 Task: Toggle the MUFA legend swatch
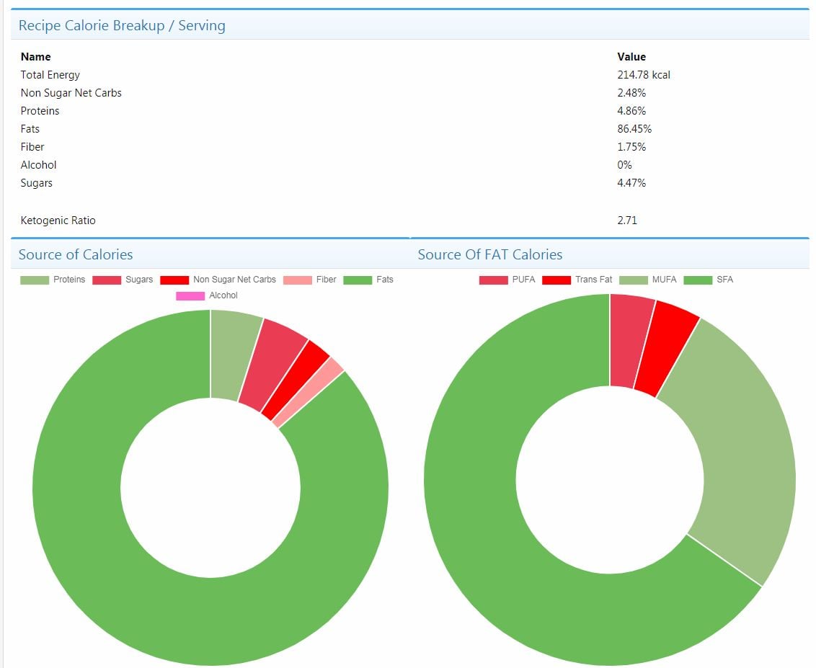[634, 280]
